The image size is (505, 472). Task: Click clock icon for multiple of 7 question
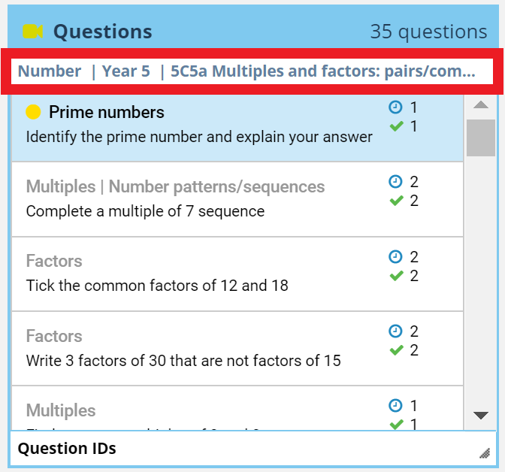point(396,182)
